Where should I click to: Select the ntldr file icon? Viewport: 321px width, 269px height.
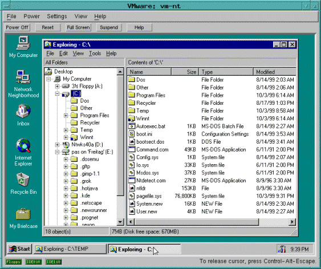coord(132,188)
